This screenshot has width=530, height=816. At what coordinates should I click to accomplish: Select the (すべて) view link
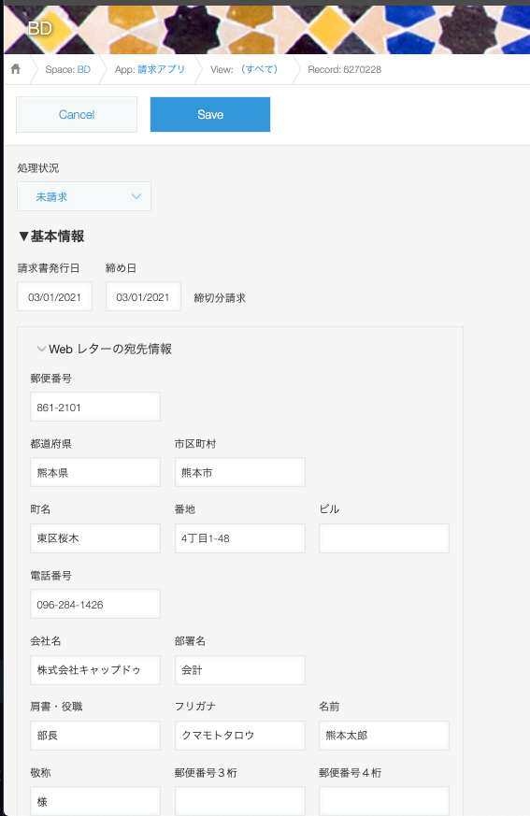pyautogui.click(x=259, y=69)
